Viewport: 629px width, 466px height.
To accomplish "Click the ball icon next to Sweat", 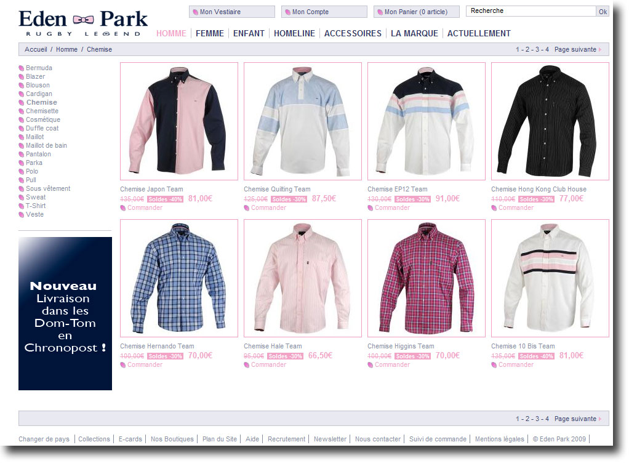I will 22,197.
